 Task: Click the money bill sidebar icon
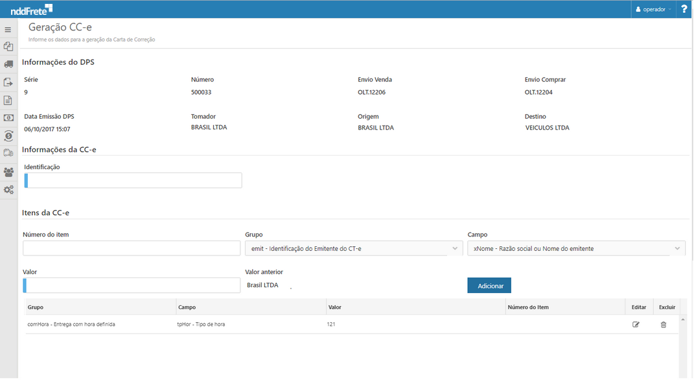pos(8,118)
